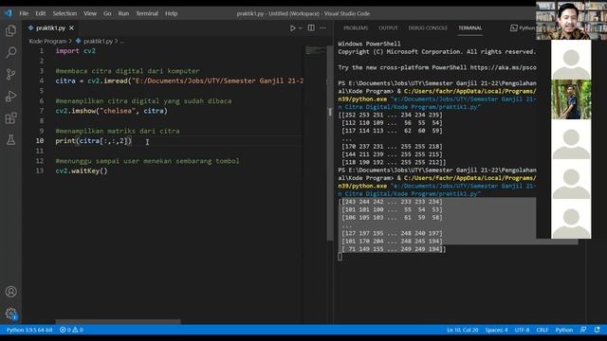This screenshot has width=607, height=341.
Task: Select the praktik1.py editor tab
Action: point(50,27)
